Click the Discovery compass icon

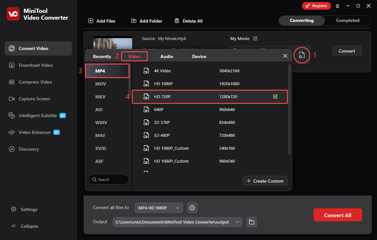click(x=12, y=149)
